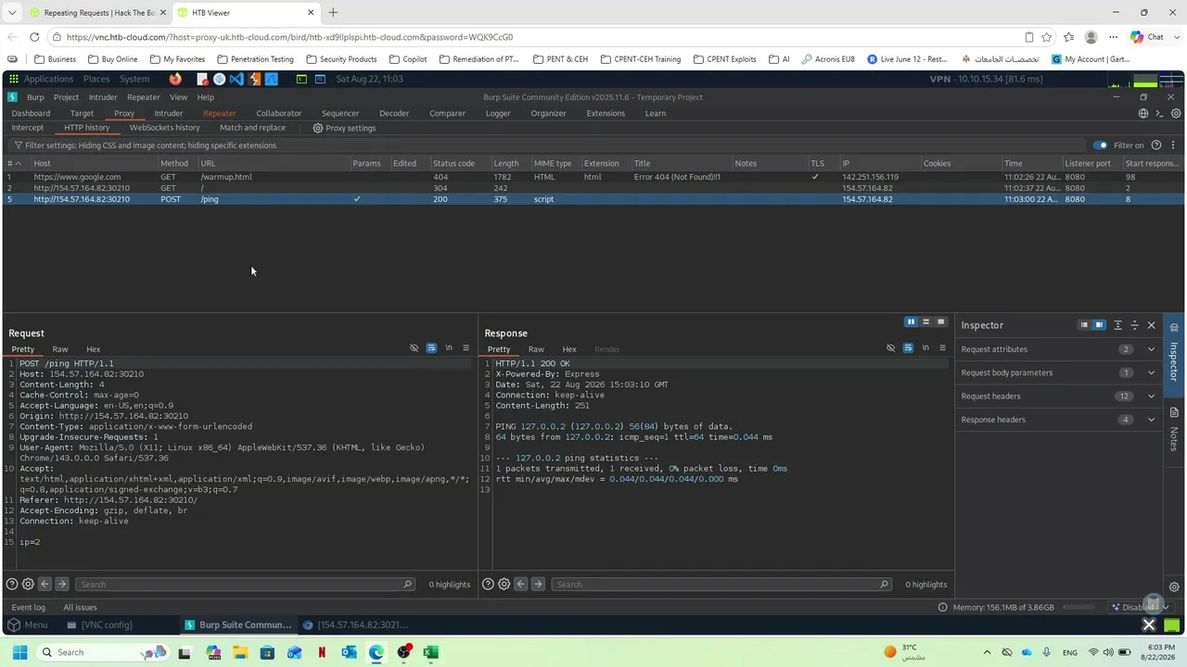Open Event log
The width and height of the screenshot is (1187, 667).
[x=28, y=608]
